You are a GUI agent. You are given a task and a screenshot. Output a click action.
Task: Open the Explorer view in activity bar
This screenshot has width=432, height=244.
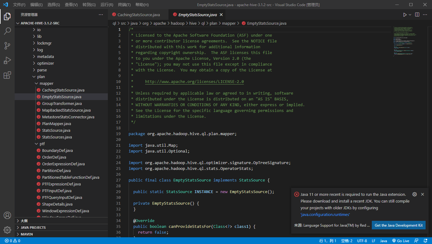tap(7, 16)
